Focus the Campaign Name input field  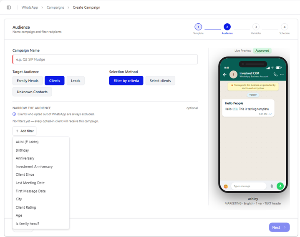click(x=105, y=60)
